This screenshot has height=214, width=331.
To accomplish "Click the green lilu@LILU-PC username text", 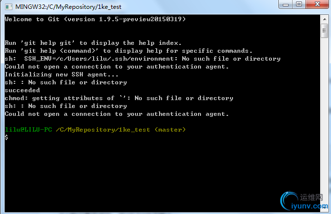I will (x=29, y=130).
